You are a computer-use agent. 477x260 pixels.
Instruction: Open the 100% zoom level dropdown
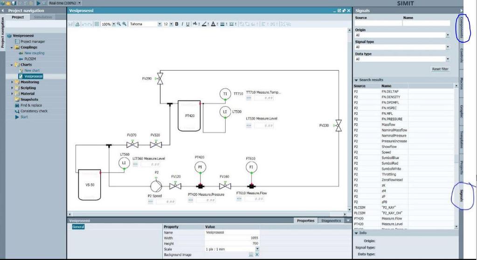click(114, 24)
